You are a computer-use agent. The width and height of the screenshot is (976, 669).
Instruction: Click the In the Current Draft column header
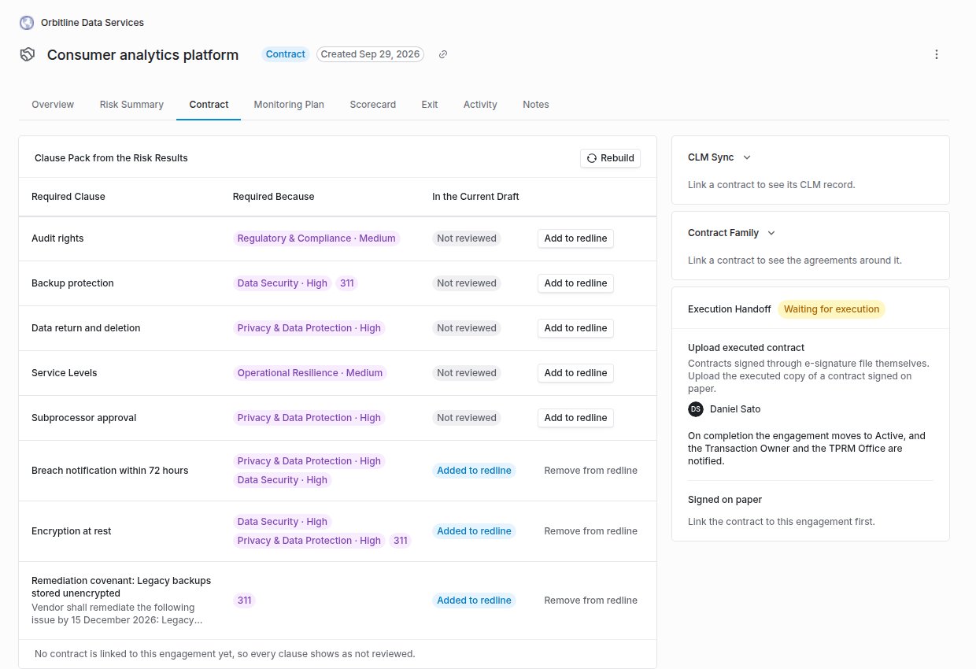[x=475, y=197]
